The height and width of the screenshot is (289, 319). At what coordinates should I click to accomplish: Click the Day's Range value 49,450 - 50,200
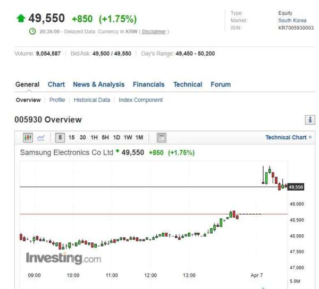click(195, 54)
